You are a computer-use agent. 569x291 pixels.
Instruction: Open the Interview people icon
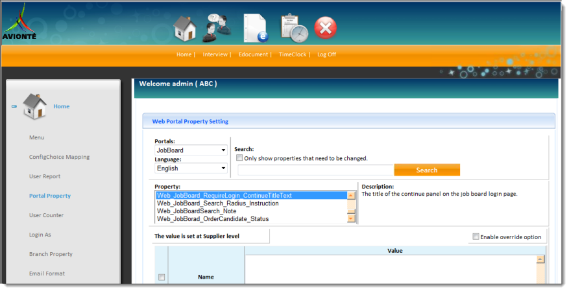pos(218,28)
